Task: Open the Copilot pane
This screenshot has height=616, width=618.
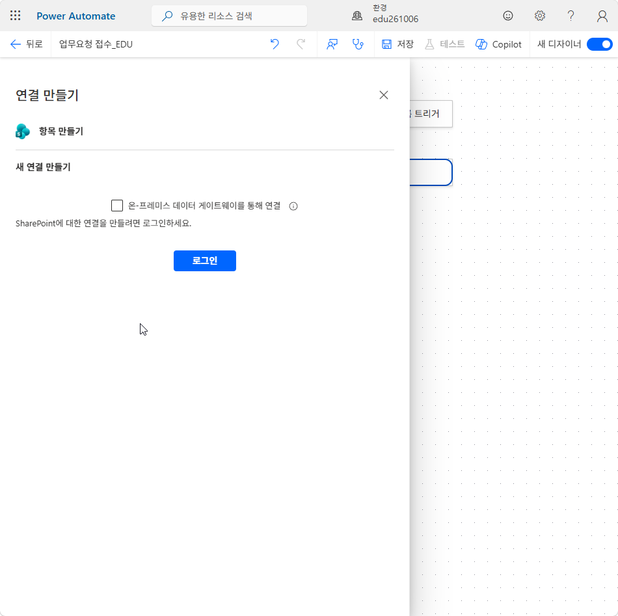Action: coord(498,44)
